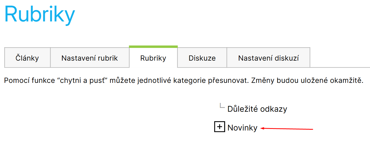This screenshot has width=370, height=144.
Task: Click empty tab strip right of Nastavení diskuzí
Action: coord(340,58)
